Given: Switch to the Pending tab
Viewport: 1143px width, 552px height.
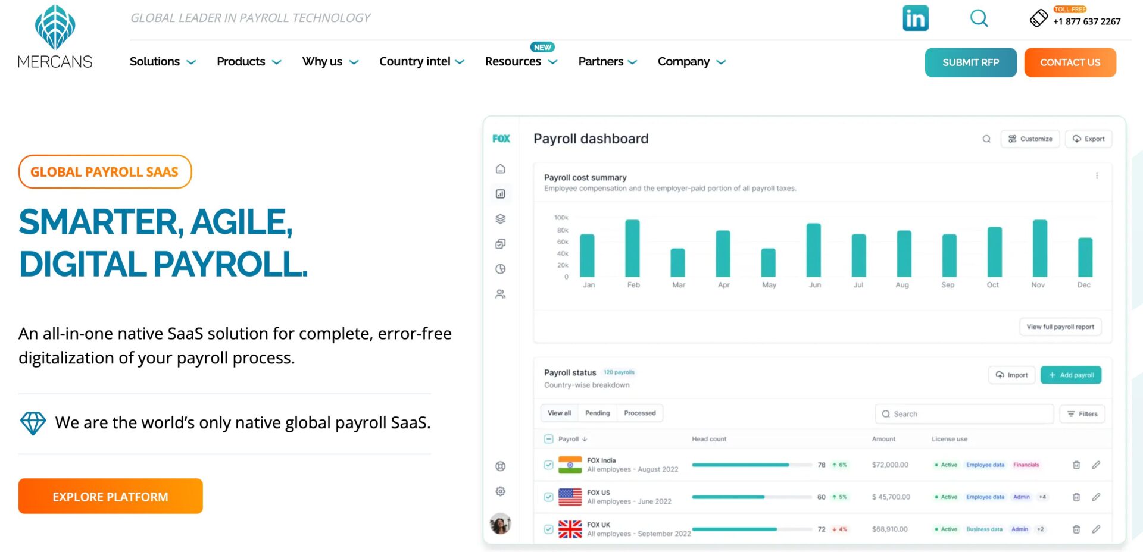Looking at the screenshot, I should (597, 413).
